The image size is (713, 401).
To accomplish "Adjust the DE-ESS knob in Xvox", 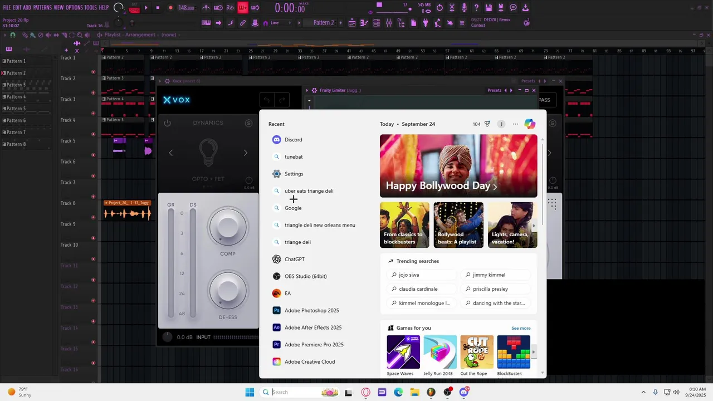I will [227, 290].
